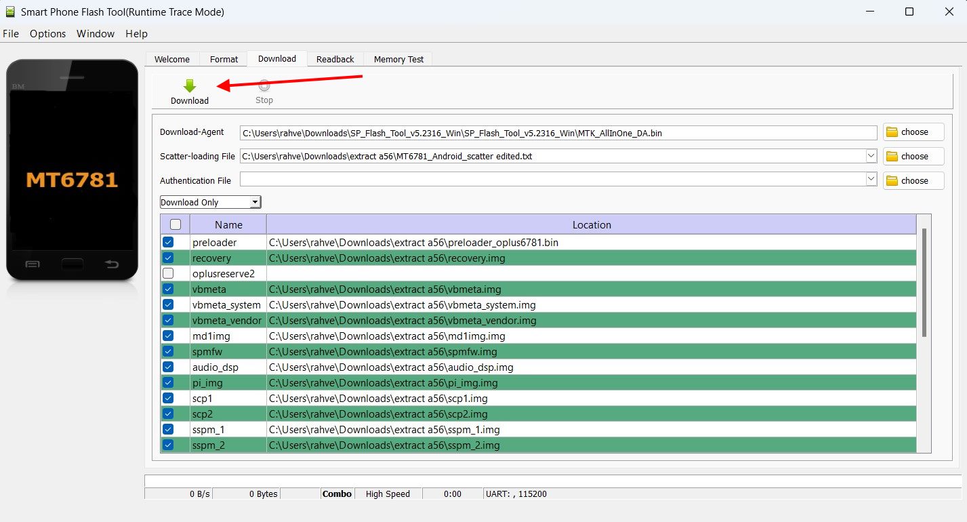Click the MT6781 phone image
The height and width of the screenshot is (522, 967).
[72, 169]
